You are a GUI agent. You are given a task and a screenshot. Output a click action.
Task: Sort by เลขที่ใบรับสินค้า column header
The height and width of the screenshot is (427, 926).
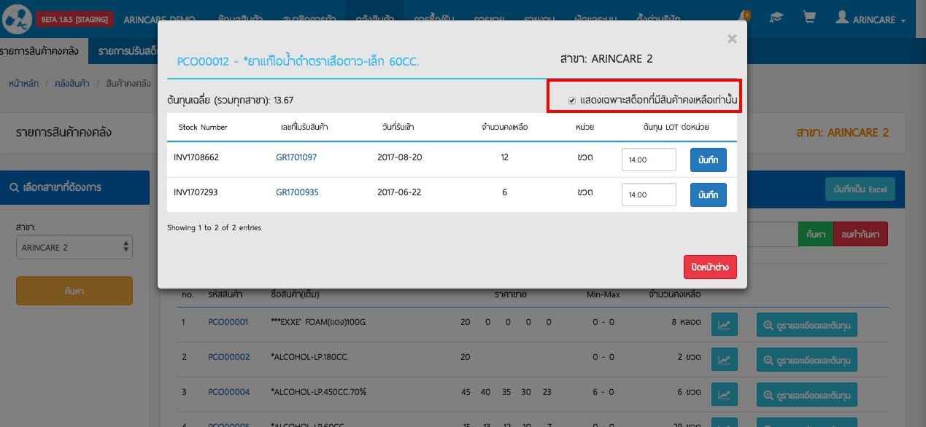click(304, 127)
